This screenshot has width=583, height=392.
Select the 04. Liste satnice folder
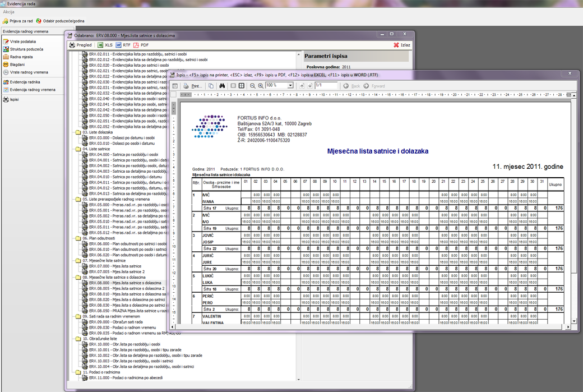tap(96, 149)
